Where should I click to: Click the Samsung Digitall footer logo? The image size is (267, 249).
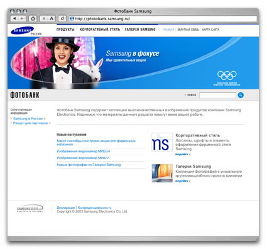click(x=30, y=209)
